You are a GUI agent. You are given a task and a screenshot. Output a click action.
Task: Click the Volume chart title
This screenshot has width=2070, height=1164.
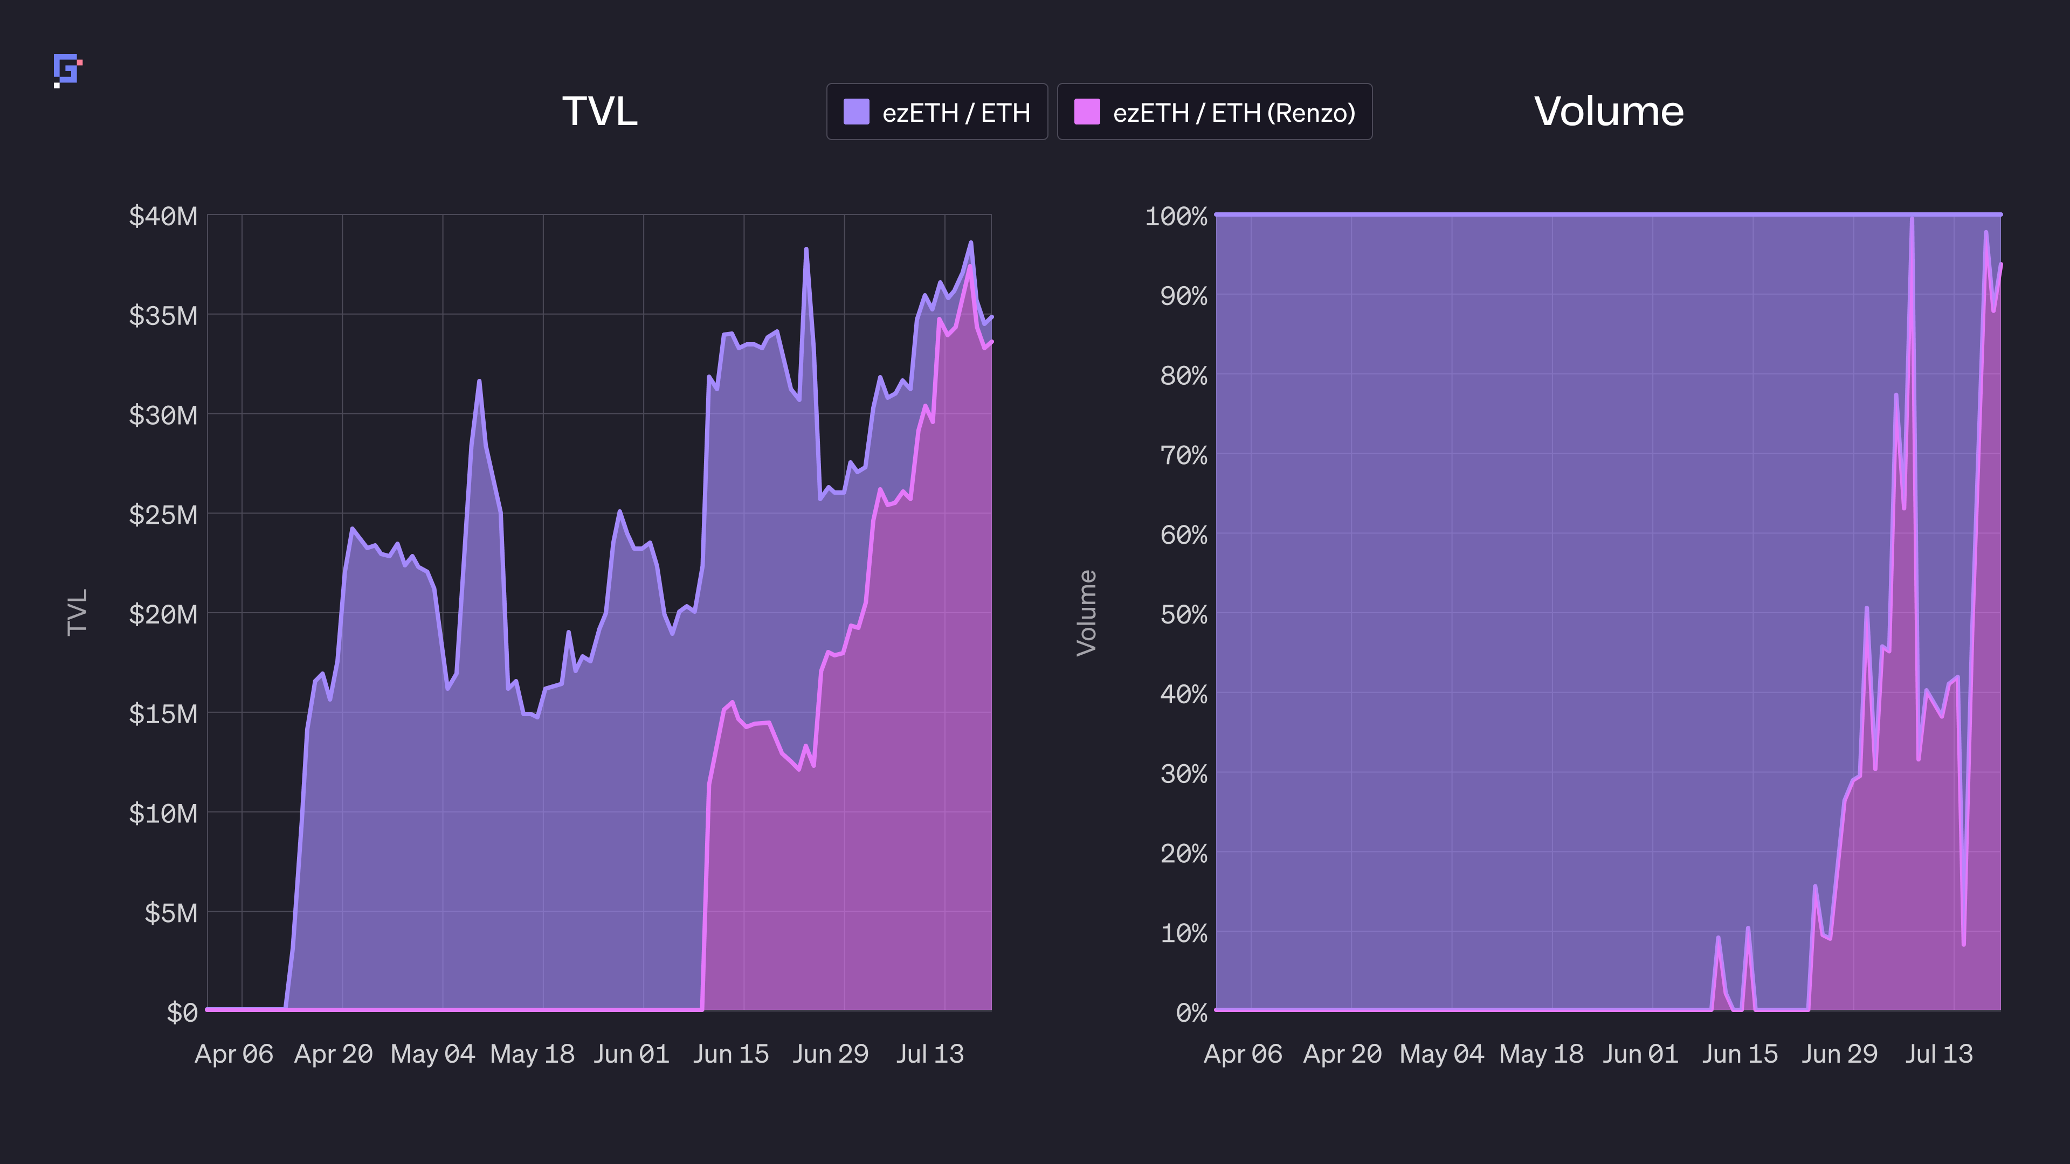pos(1609,111)
